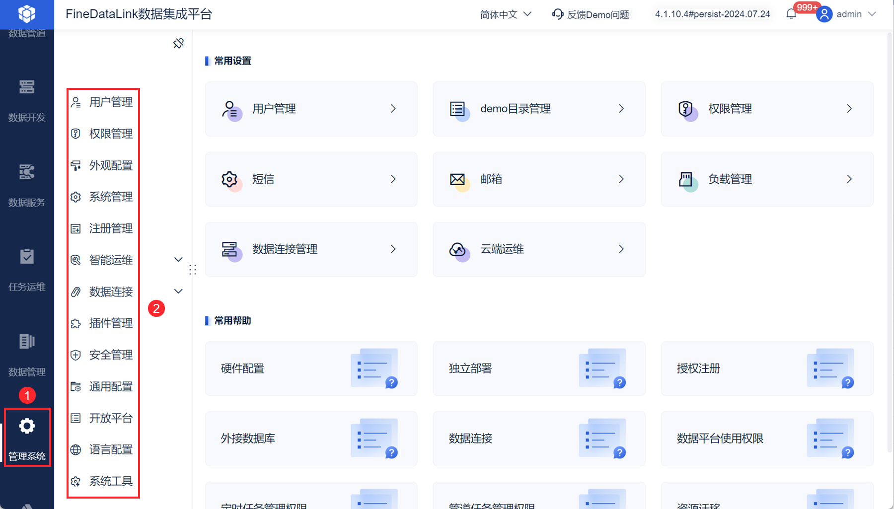Select 安全管理 in the sidebar menu
Viewport: 894px width, 509px height.
click(111, 355)
